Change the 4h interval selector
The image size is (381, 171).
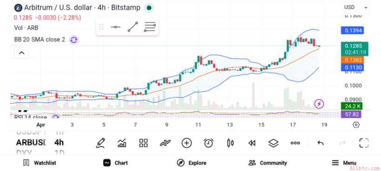coord(59,143)
